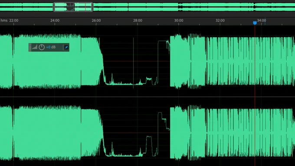This screenshot has height=166, width=295.
Task: Click the overview navigator highlighted view box
Action: pos(73,7)
